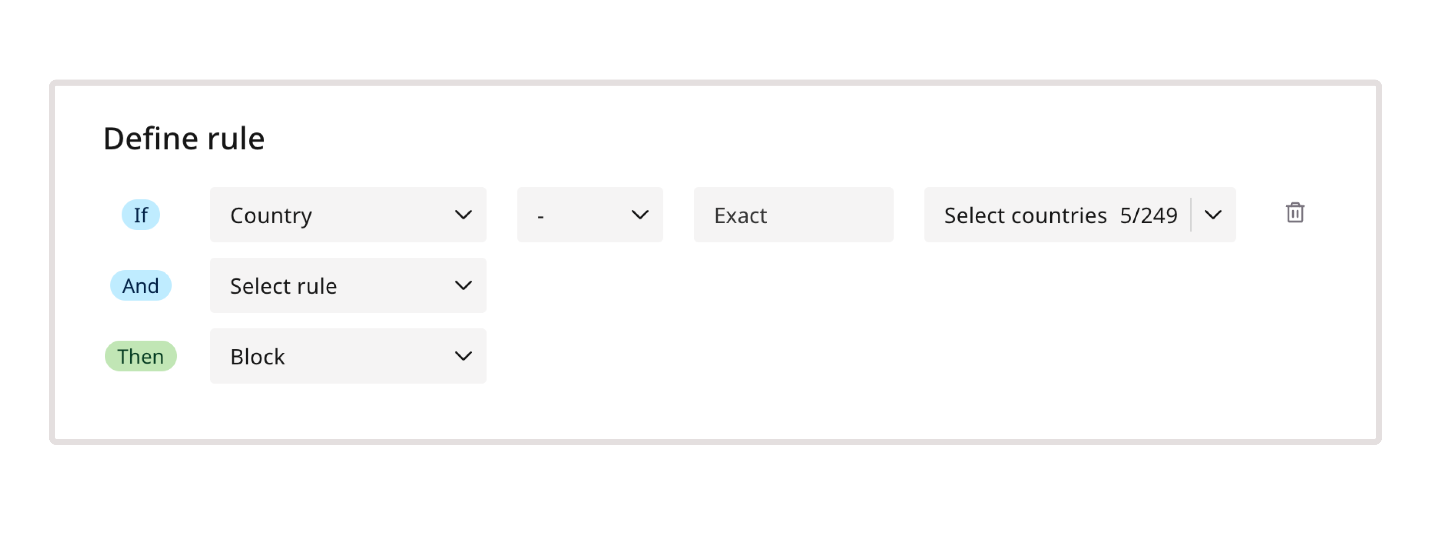
Task: Click the blue And badge
Action: coord(141,286)
